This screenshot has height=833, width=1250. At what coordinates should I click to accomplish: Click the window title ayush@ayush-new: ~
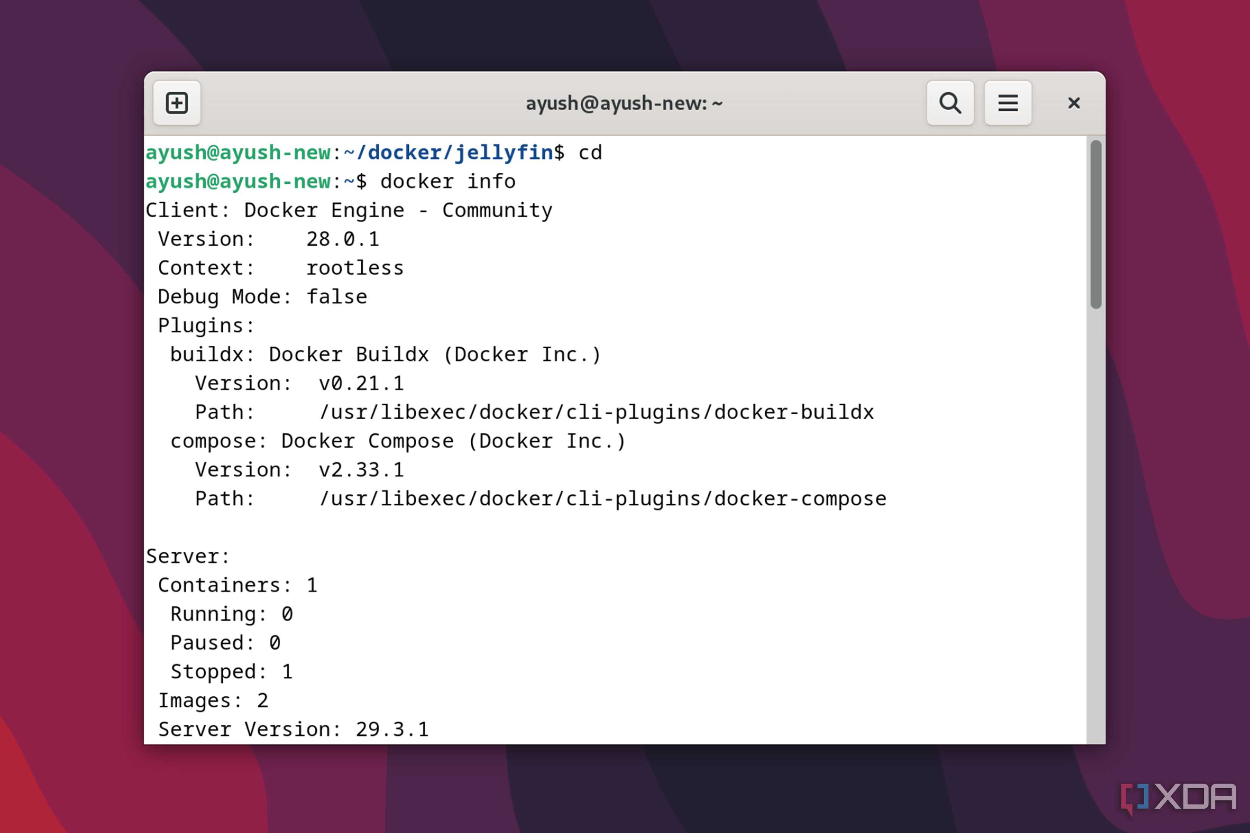[x=625, y=103]
